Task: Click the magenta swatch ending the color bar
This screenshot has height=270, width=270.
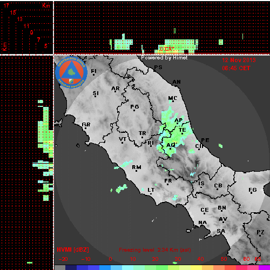Action: pos(264,267)
